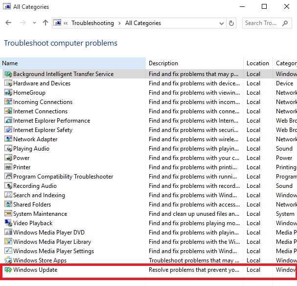Open the Windows Update troubleshooter
This screenshot has height=286, width=297.
pyautogui.click(x=35, y=270)
